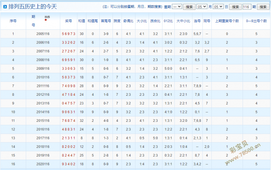271x170 pixels.
Task: Select the 上期重复号个数 column header
Action: pos(227,21)
